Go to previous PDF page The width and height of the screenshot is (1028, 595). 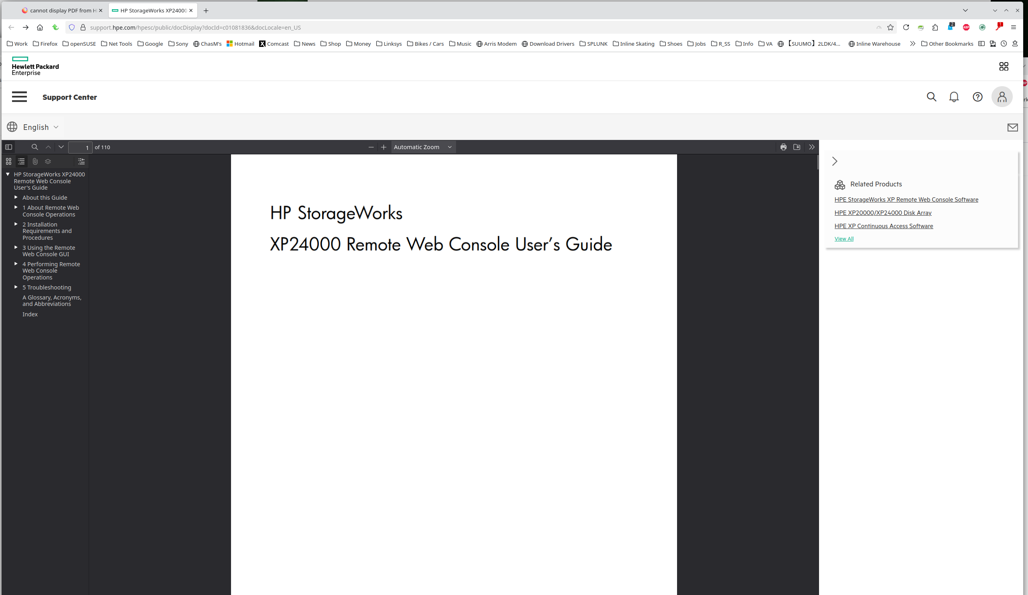[48, 147]
